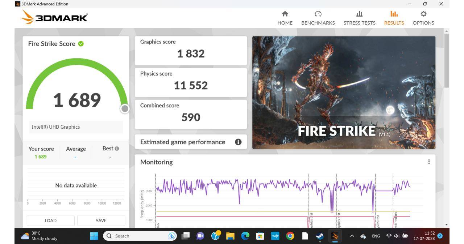This screenshot has height=244, width=464.
Task: Click the LOAD button
Action: 50,221
